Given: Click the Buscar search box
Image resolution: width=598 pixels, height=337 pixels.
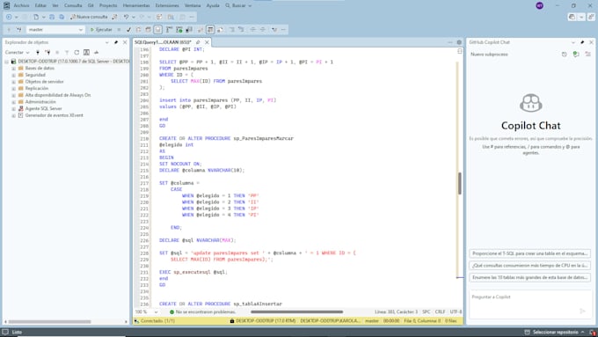Looking at the screenshot, I should [238, 5].
